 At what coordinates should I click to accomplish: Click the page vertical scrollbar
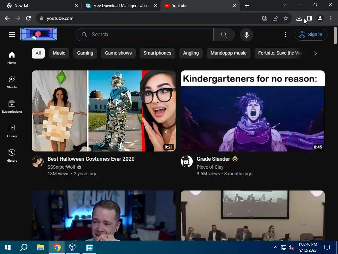(x=335, y=36)
